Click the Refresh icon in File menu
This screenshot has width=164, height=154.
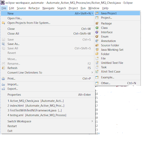pos(3,68)
